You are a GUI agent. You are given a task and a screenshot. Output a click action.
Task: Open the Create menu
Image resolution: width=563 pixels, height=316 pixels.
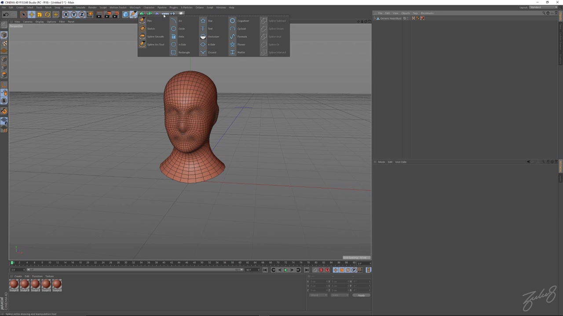pos(20,7)
